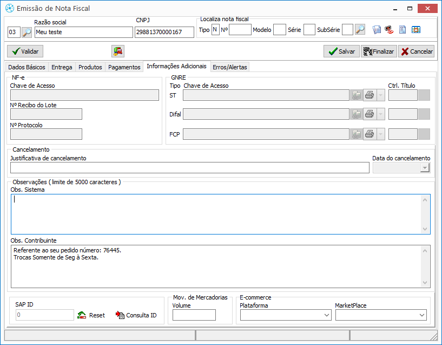Click the Tipo field showing N
The image size is (442, 345).
click(x=215, y=30)
